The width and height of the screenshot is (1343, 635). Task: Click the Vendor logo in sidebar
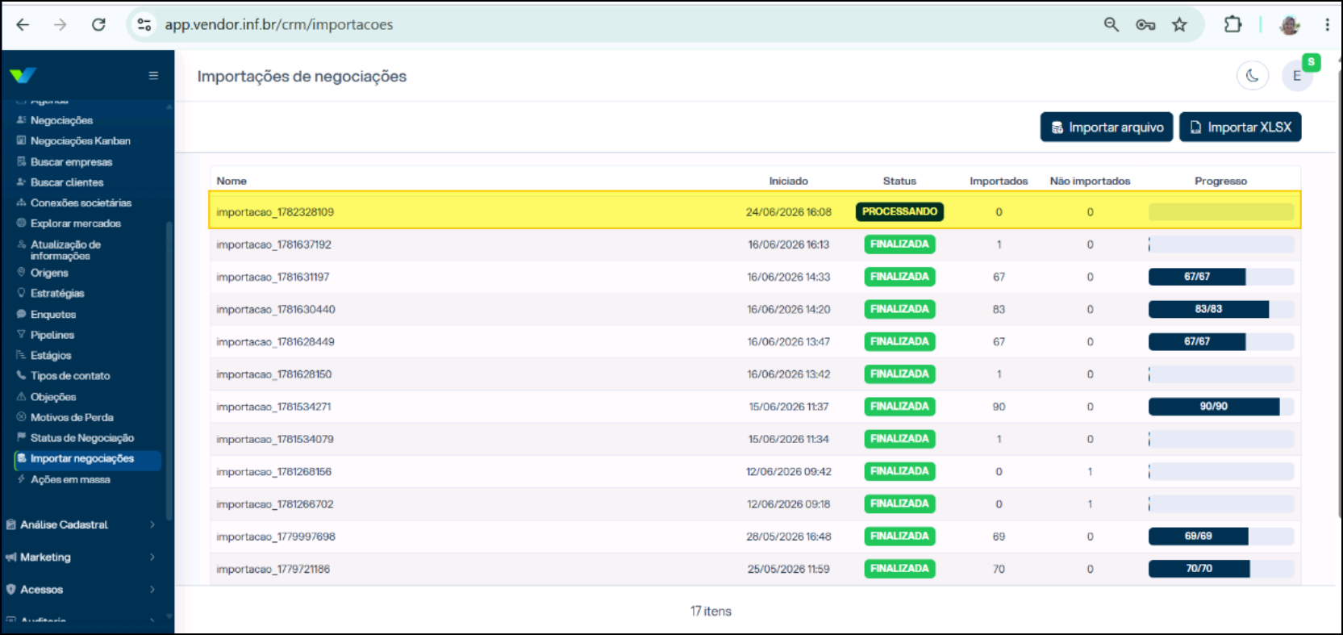pyautogui.click(x=23, y=75)
